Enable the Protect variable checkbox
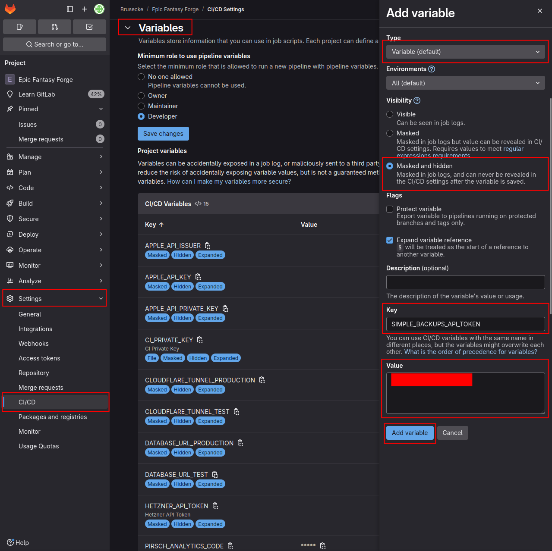The width and height of the screenshot is (552, 551). click(x=390, y=209)
